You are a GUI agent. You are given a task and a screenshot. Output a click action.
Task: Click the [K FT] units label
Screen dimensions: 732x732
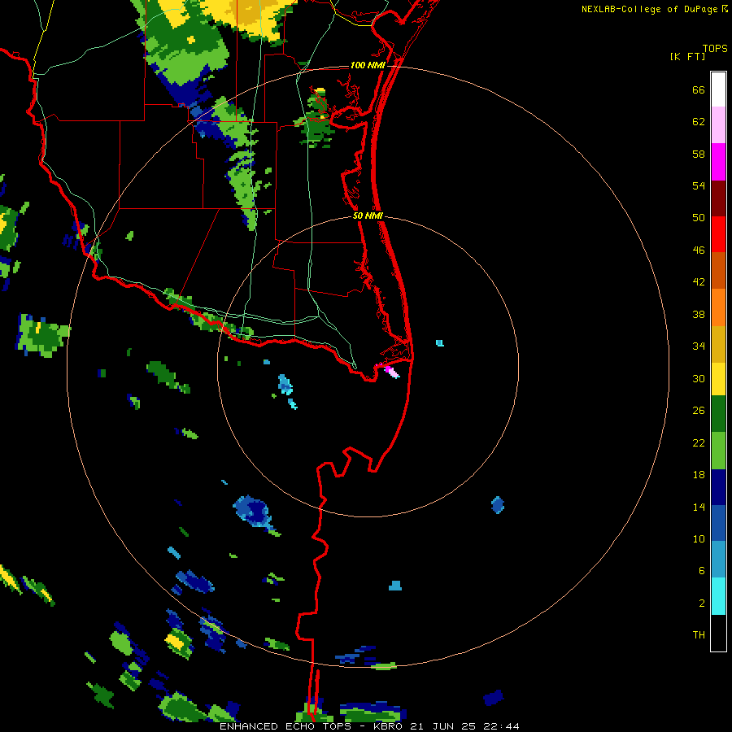pyautogui.click(x=687, y=56)
